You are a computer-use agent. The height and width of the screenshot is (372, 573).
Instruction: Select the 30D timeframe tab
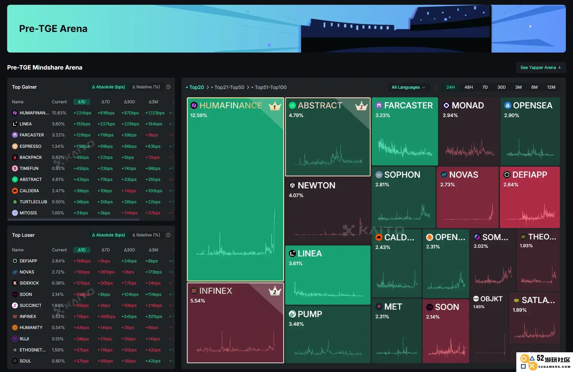pos(501,87)
